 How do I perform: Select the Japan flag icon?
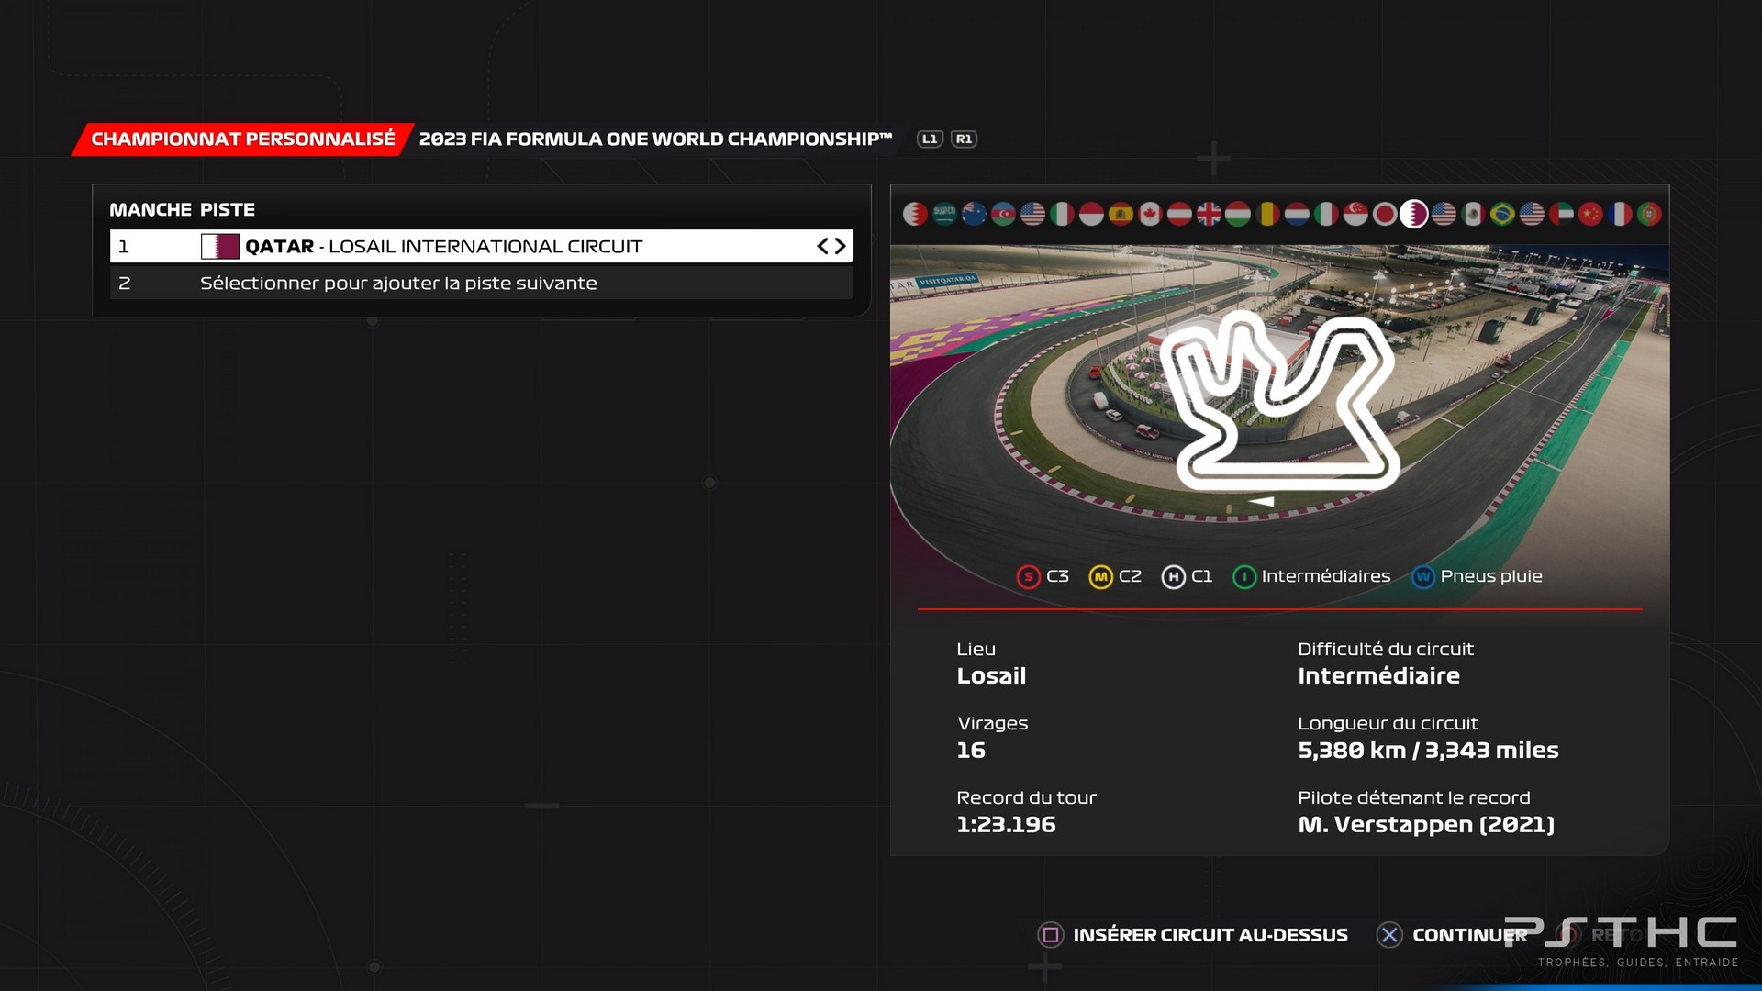coord(1385,214)
